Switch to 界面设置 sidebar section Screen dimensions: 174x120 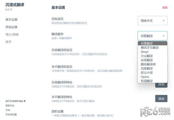(11, 27)
